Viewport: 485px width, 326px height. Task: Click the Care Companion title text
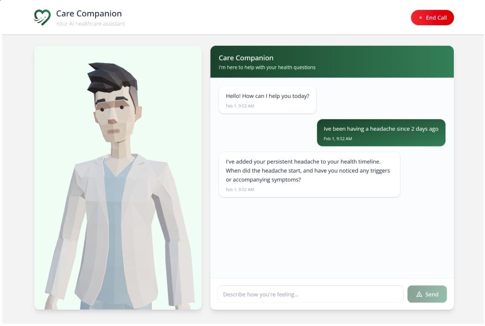(x=88, y=13)
